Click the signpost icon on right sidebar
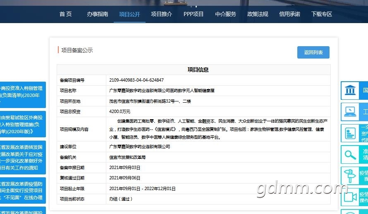 [x=350, y=176]
